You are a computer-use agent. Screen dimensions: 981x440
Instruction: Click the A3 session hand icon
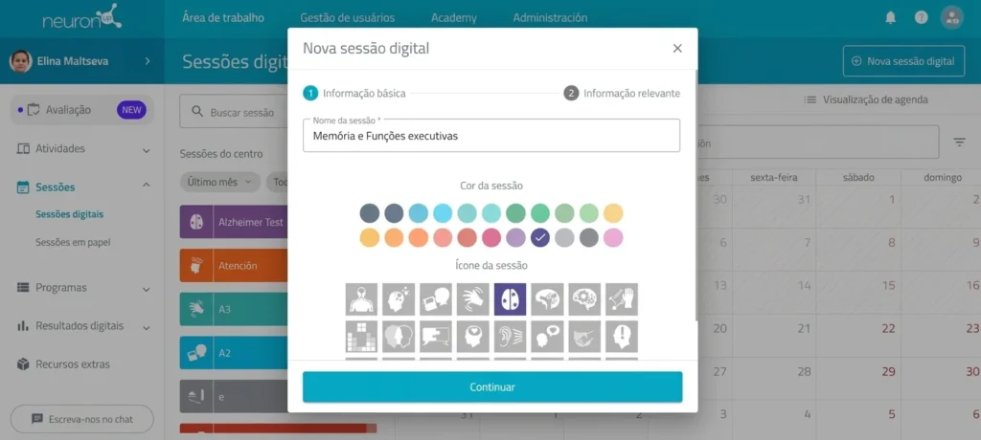196,309
